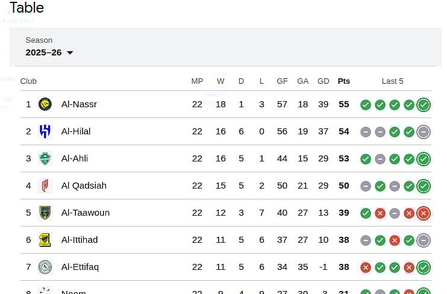Click the dropdown arrow beside 2025–26
Viewport: 447px width, 294px height.
(70, 53)
